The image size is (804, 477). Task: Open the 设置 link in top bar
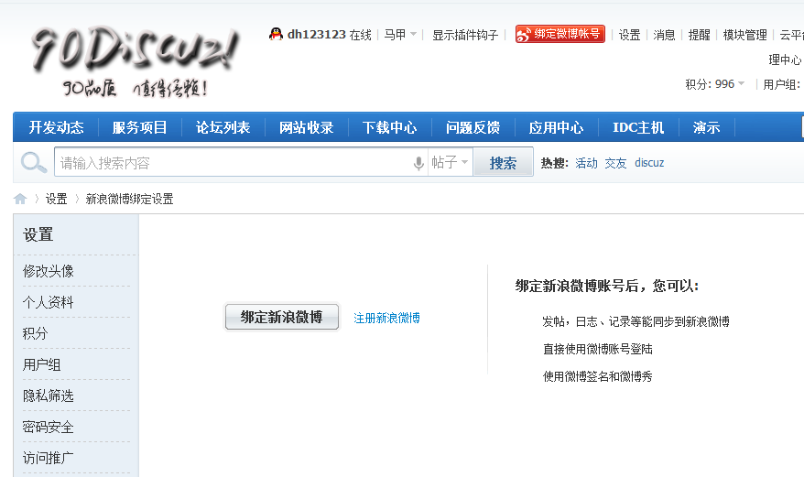click(629, 35)
